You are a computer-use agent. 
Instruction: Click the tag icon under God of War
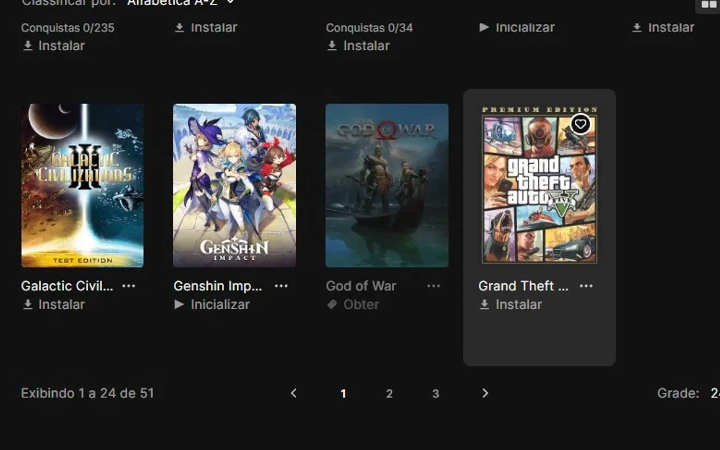(332, 305)
